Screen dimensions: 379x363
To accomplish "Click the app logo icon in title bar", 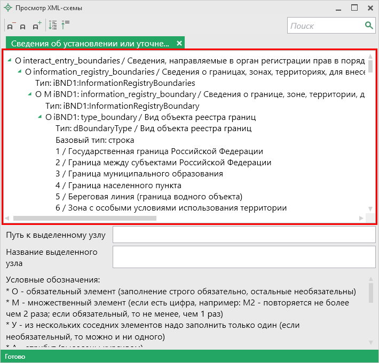I will pos(7,8).
